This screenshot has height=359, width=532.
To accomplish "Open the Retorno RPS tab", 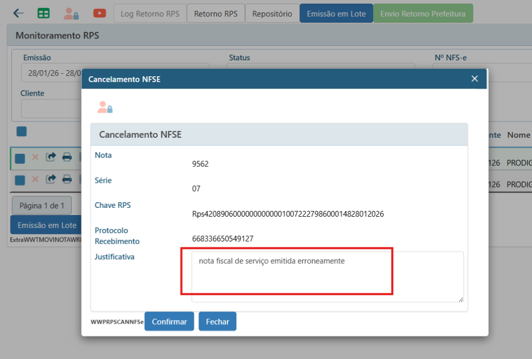I will (x=216, y=14).
